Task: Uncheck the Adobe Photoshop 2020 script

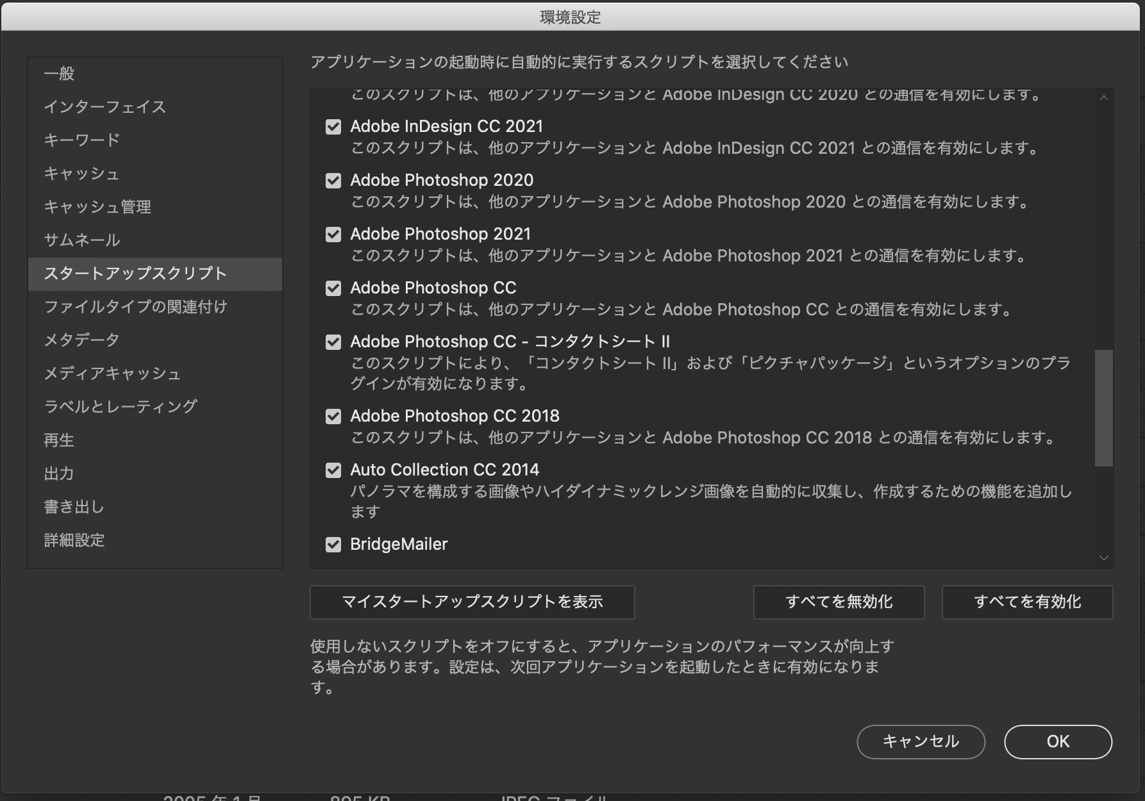Action: click(x=333, y=181)
